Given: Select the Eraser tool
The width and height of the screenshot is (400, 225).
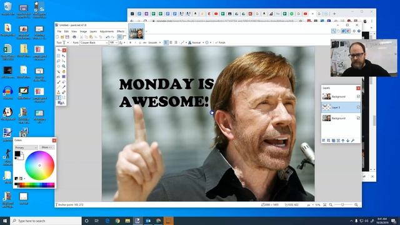Looking at the screenshot, I should 64,82.
